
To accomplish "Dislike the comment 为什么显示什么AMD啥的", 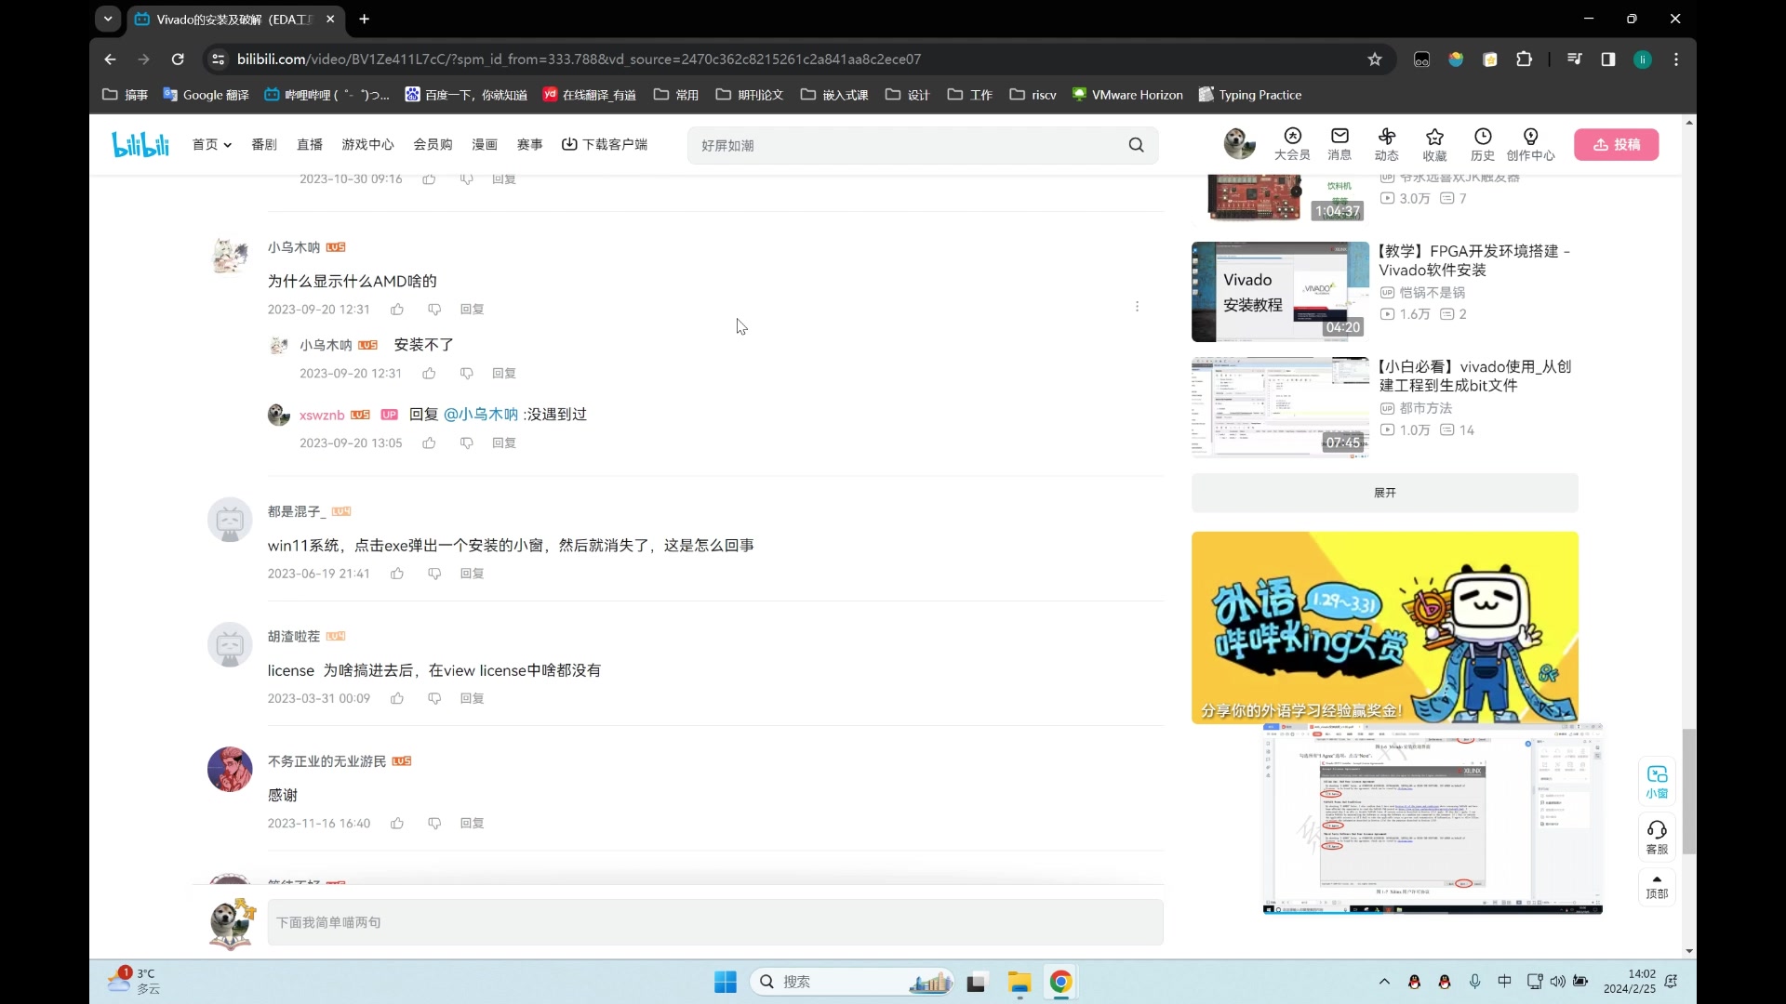I will (x=434, y=310).
